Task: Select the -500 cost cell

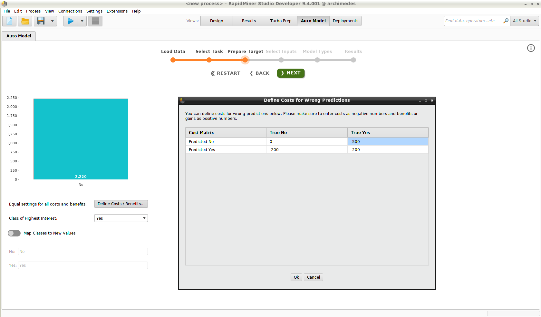Action: pos(388,142)
